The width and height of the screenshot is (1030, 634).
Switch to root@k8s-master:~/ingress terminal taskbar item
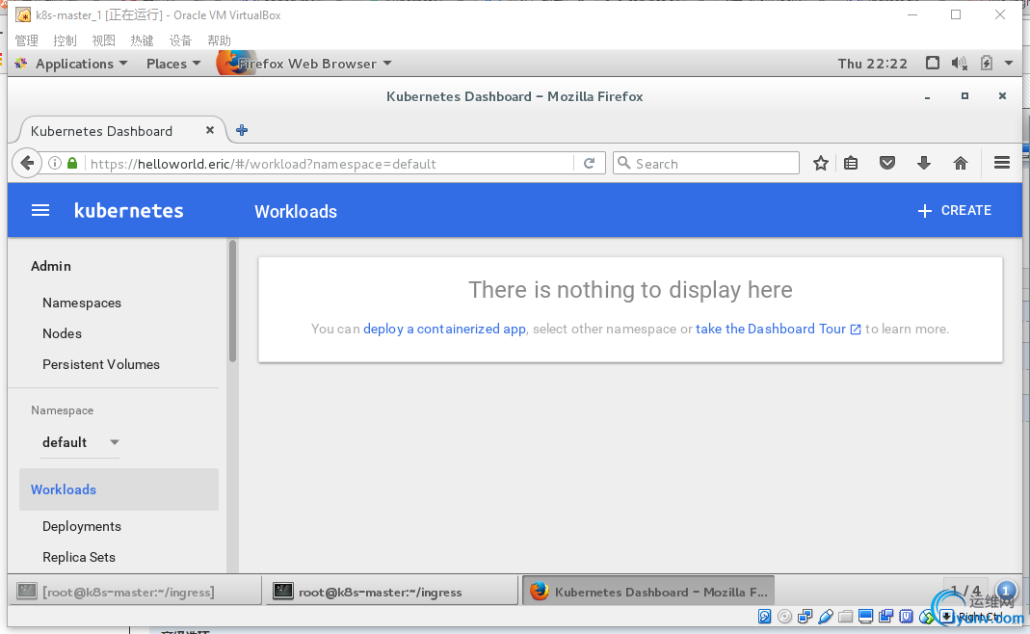click(391, 592)
